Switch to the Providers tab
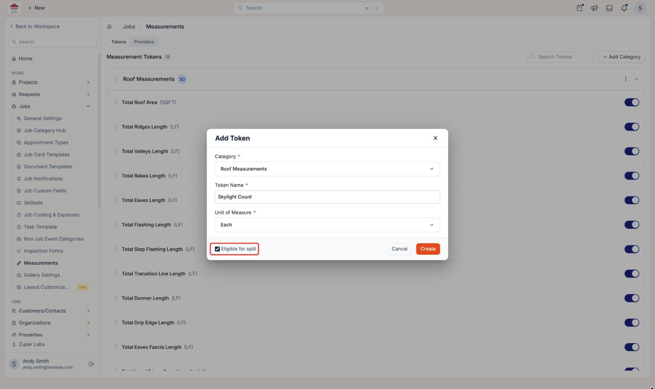655x389 pixels. (144, 42)
